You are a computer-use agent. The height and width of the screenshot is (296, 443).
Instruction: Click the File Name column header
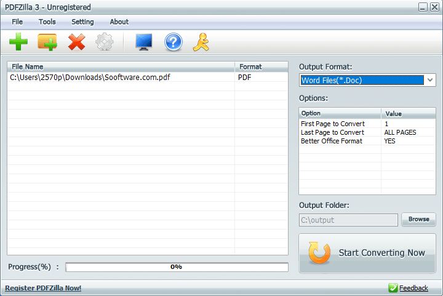tap(121, 66)
